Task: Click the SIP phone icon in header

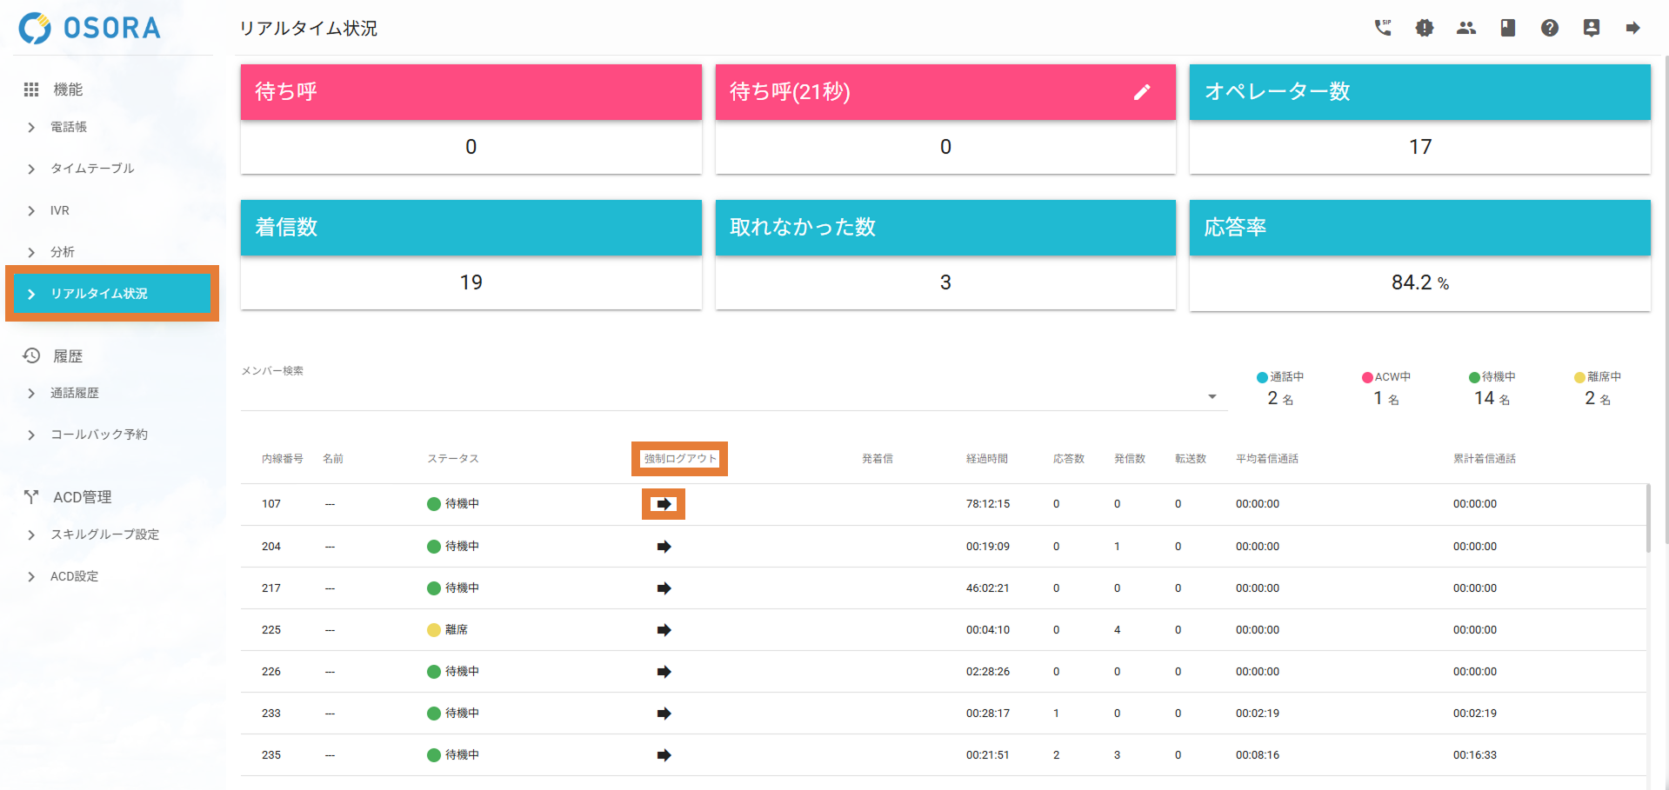Action: coord(1382,28)
